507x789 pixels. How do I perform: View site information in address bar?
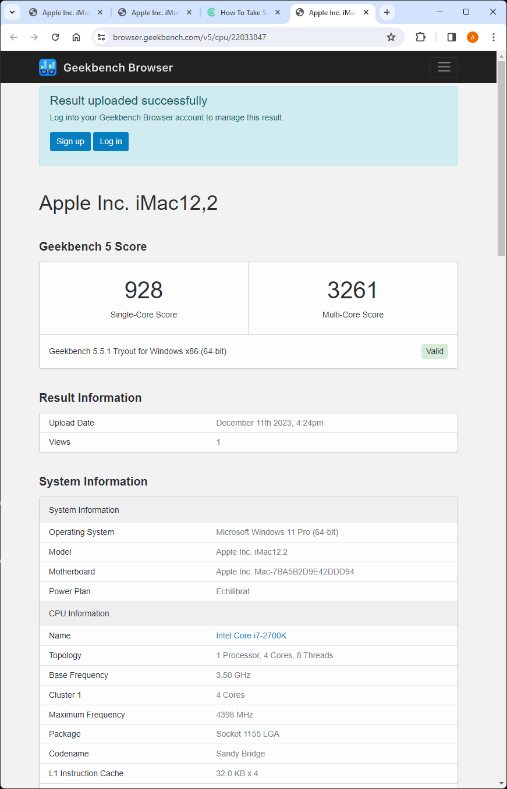point(101,37)
